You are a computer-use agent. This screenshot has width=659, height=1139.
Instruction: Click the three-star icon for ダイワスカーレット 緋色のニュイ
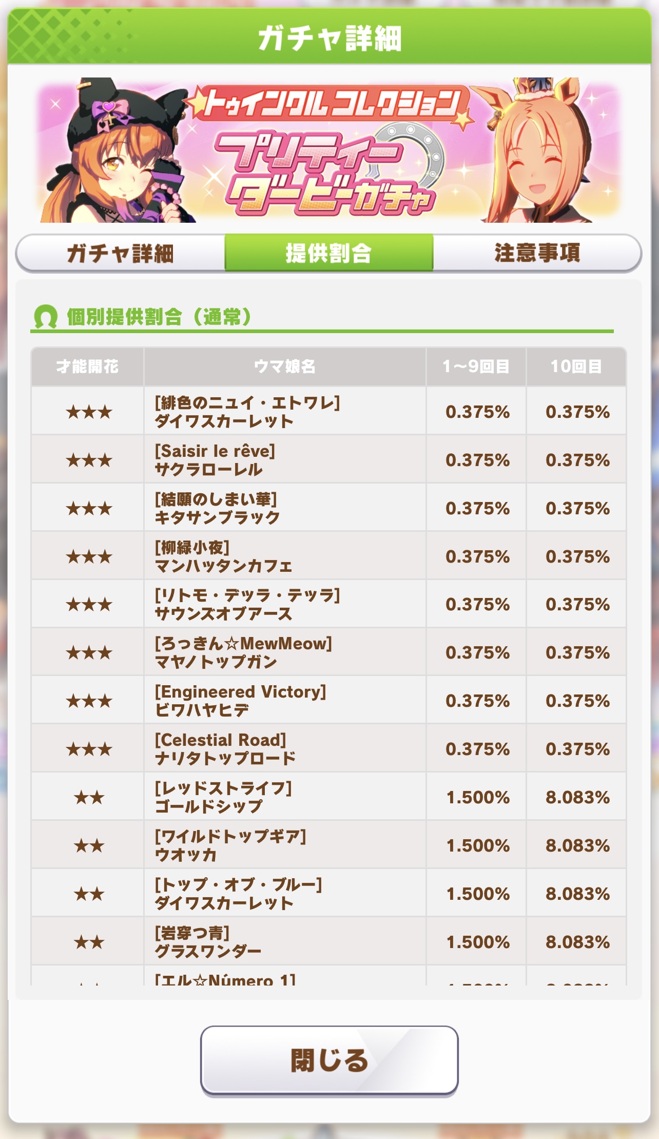(x=89, y=412)
